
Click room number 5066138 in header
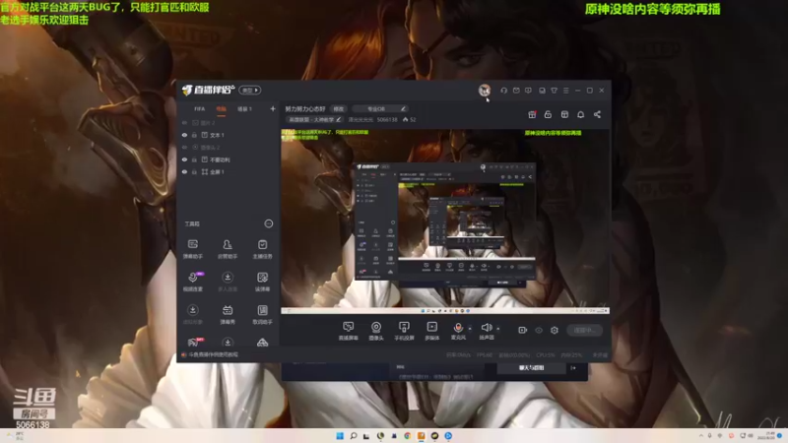[387, 120]
